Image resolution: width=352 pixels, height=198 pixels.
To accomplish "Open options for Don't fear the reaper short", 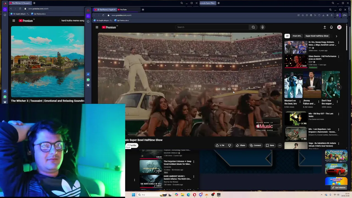I will (337, 102).
